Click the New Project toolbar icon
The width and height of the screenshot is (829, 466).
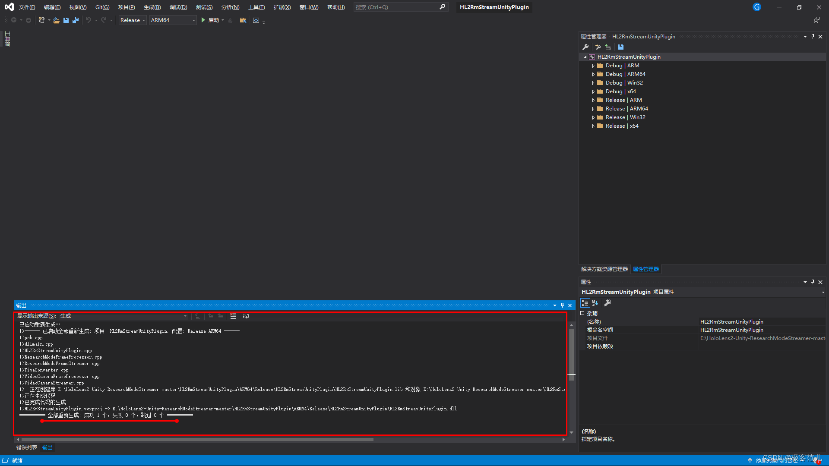41,20
